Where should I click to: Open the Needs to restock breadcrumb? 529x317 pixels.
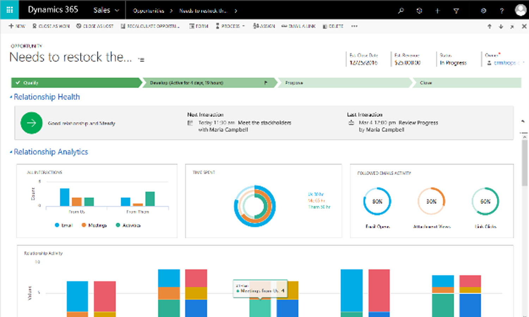(x=202, y=11)
